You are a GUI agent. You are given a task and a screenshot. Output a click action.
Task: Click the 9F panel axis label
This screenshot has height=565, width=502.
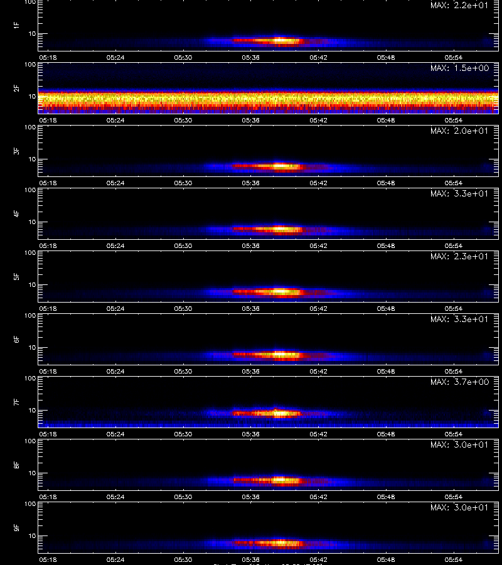click(16, 527)
